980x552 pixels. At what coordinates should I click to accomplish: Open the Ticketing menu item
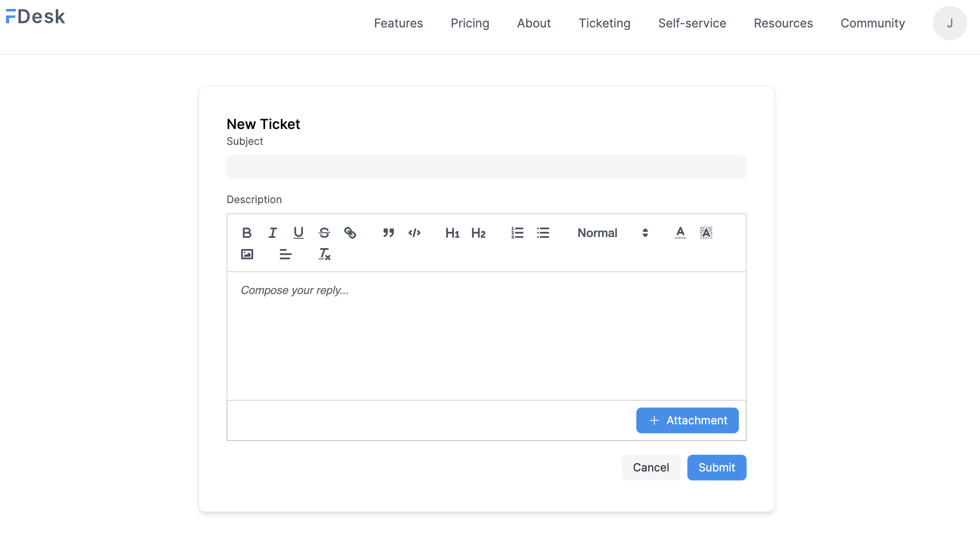(x=605, y=23)
